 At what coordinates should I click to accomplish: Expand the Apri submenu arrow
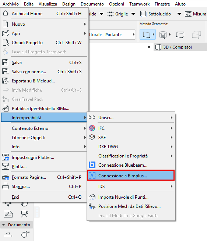point(85,33)
